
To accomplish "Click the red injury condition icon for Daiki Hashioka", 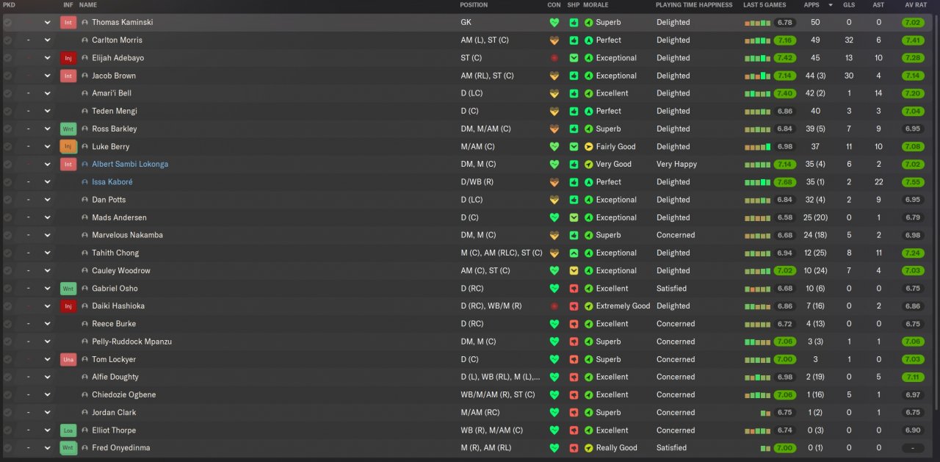I will 554,306.
